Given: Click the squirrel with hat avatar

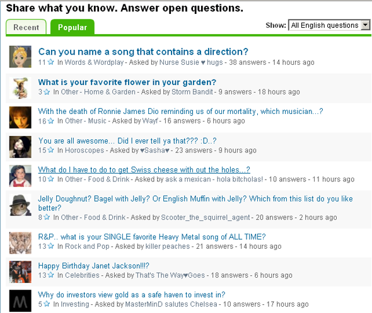Looking at the screenshot, I should 20,205.
